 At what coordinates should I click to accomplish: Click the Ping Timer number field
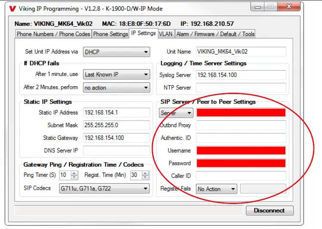point(65,175)
